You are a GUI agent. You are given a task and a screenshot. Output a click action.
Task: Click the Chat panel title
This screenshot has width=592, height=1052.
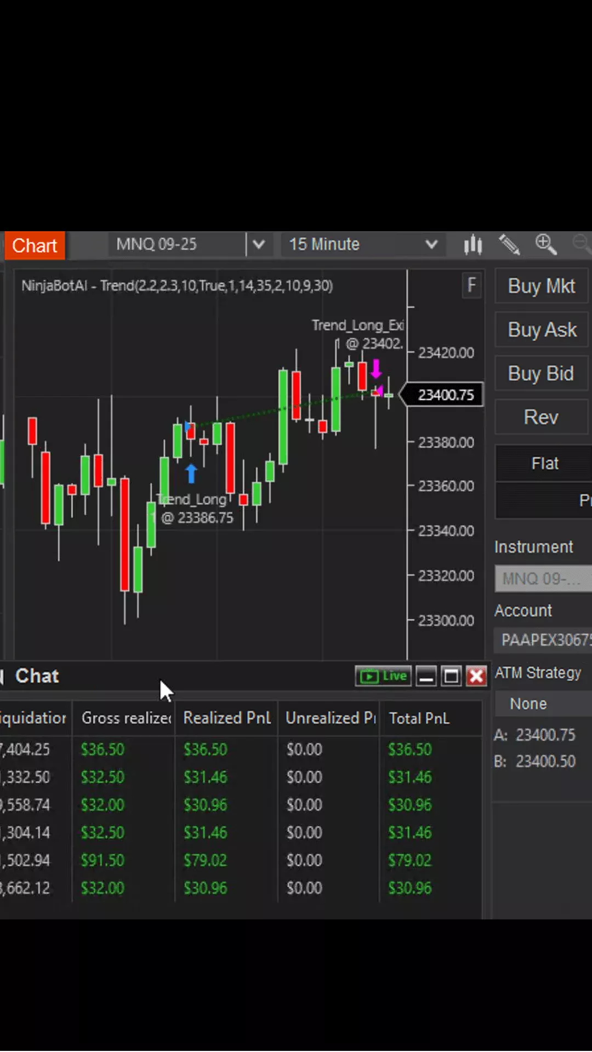pos(37,676)
